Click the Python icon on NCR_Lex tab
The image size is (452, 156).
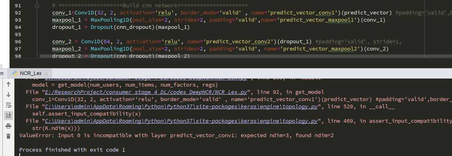pyautogui.click(x=15, y=73)
